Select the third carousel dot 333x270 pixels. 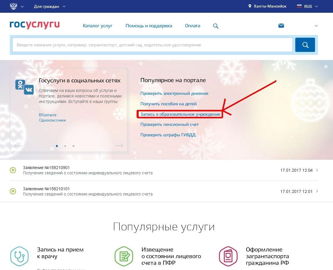click(x=73, y=146)
